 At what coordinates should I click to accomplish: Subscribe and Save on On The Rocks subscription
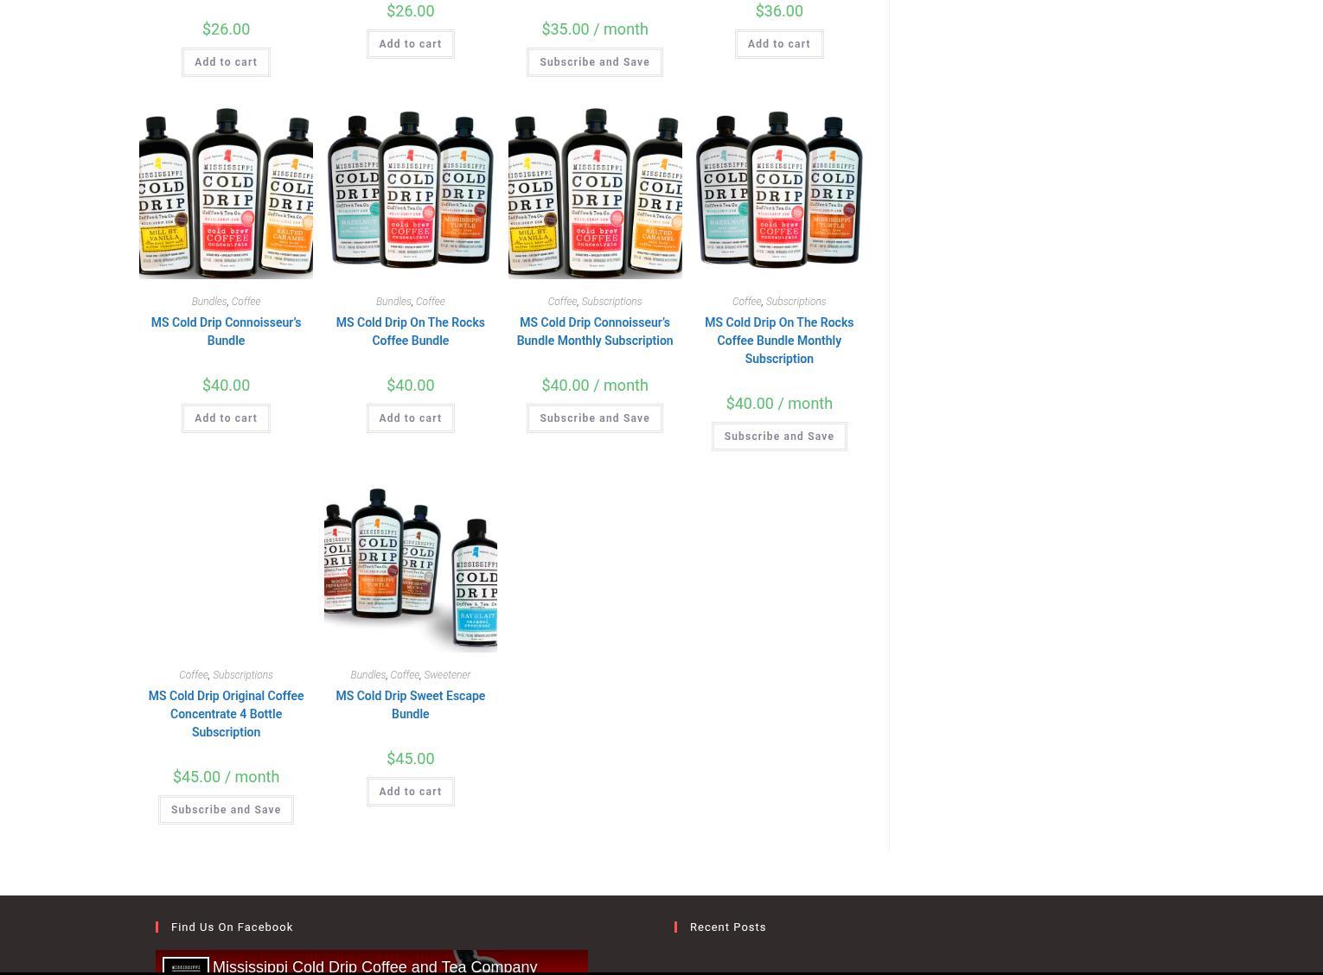pyautogui.click(x=779, y=437)
